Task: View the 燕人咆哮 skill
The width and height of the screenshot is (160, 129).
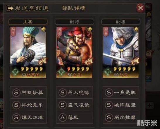Action: pos(75,92)
